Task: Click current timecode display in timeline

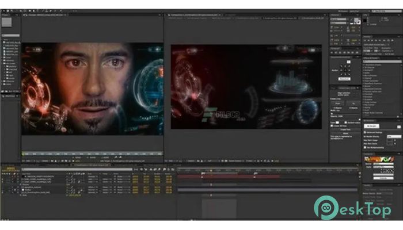Action: click(10, 168)
